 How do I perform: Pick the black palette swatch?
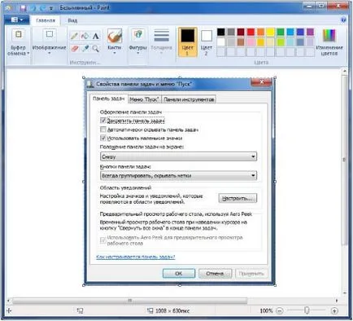[x=221, y=33]
